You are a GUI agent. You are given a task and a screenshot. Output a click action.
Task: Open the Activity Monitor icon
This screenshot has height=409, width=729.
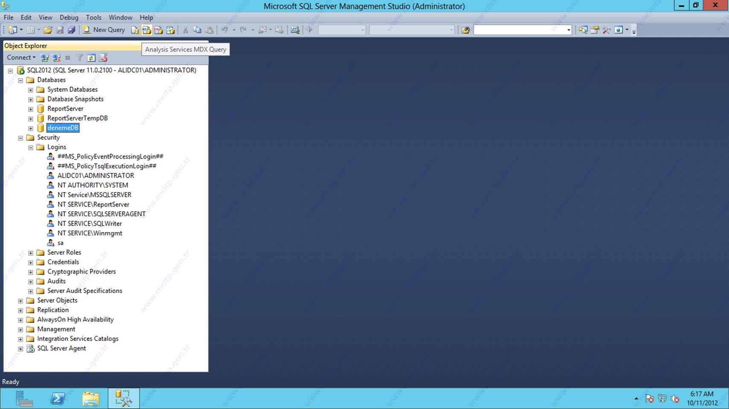pyautogui.click(x=295, y=30)
